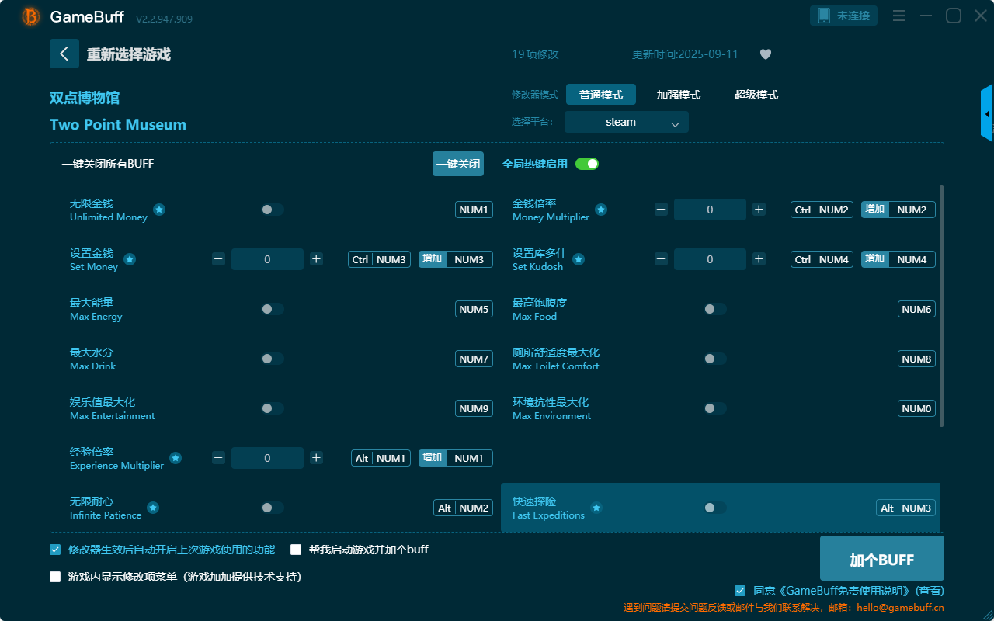Uncheck the GameBuff disclaimer agreement checkbox
The image size is (994, 621).
point(740,591)
